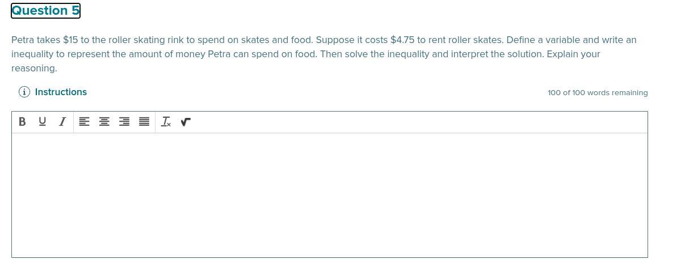Click the '$15' amount in the question
Viewport: 681px width, 268px height.
point(70,40)
